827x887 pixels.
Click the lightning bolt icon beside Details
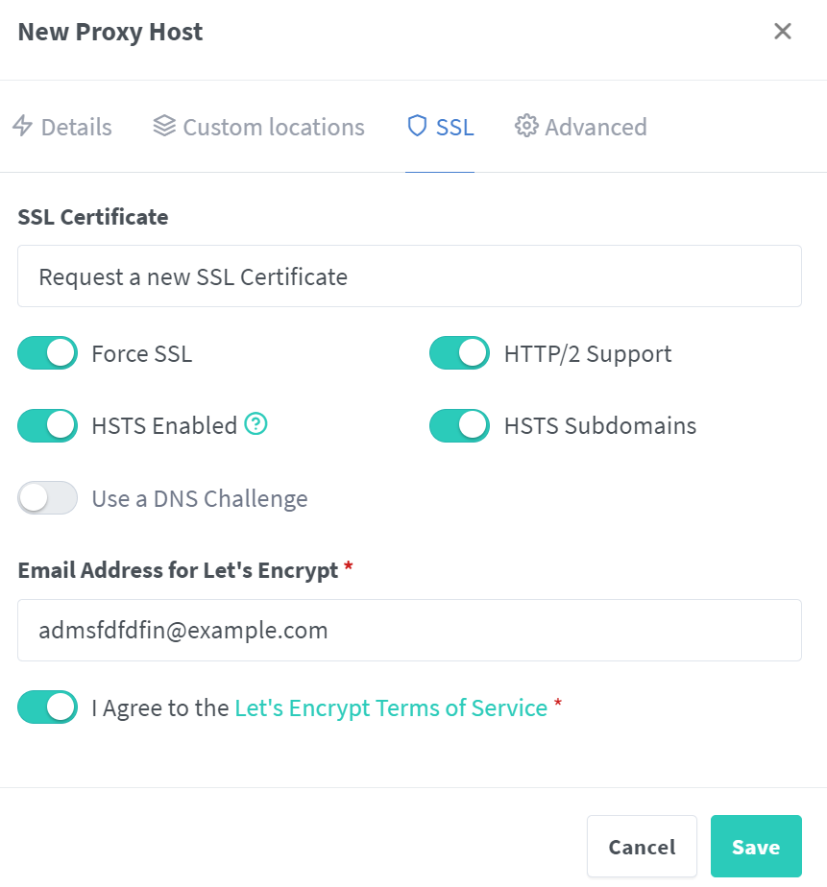[22, 127]
